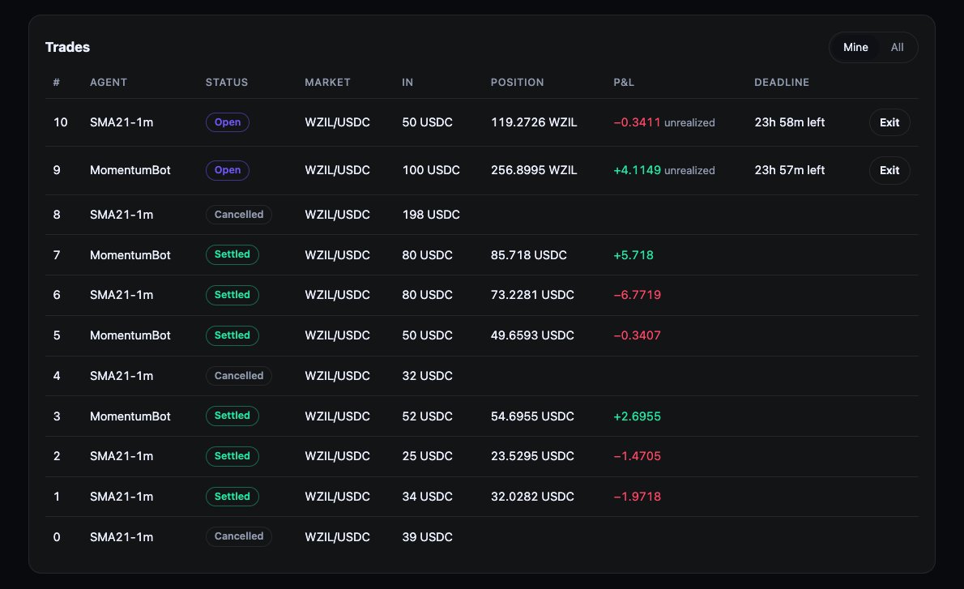Click the 25 USDC amount in trade 2

coord(427,456)
